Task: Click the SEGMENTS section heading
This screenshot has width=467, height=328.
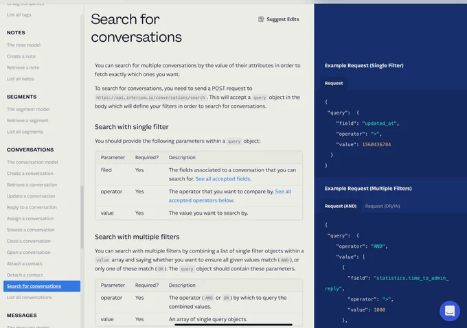Action: point(22,97)
